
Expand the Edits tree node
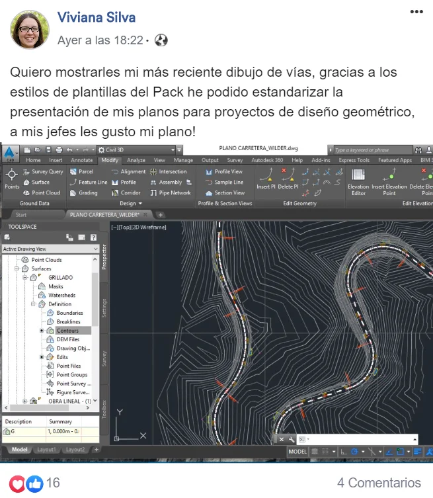42,357
